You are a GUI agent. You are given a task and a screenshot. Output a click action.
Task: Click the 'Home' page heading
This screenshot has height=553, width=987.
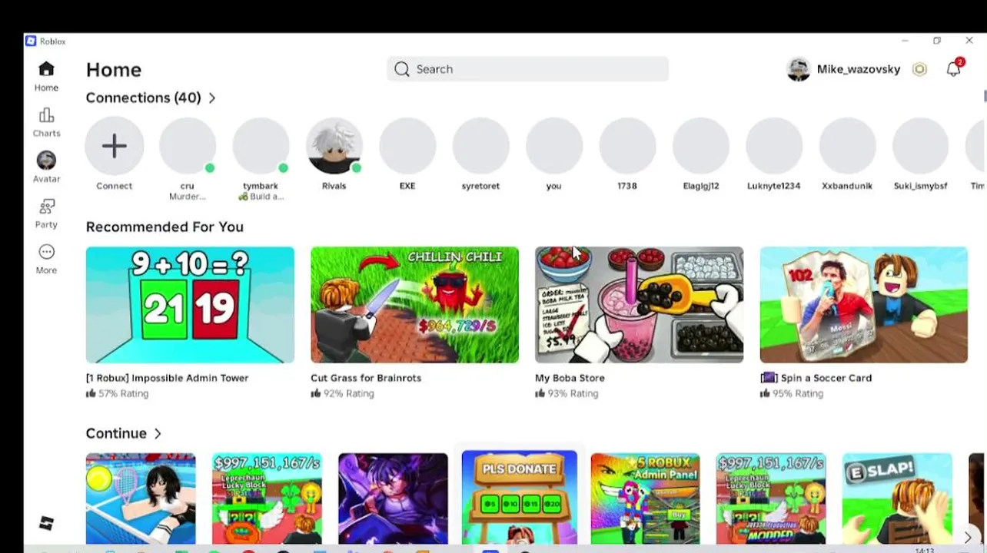point(114,70)
